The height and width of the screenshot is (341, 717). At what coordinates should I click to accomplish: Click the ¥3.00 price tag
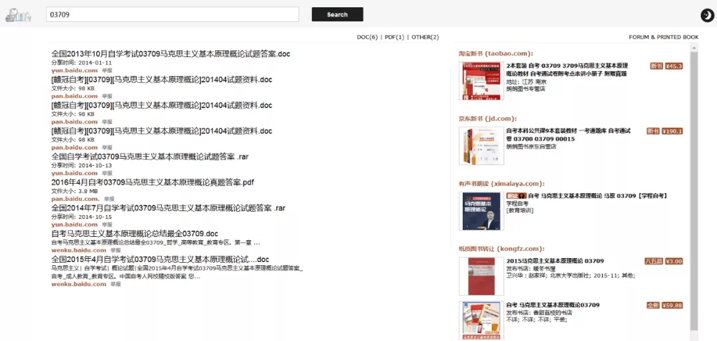pyautogui.click(x=674, y=261)
